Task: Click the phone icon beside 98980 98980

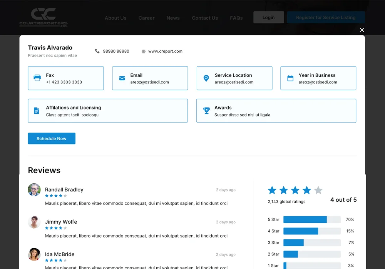Action: (97, 51)
